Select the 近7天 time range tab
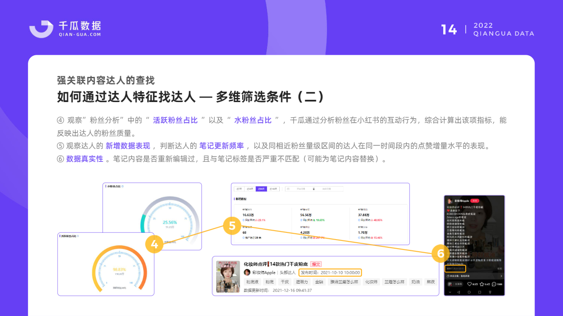 tap(239, 189)
